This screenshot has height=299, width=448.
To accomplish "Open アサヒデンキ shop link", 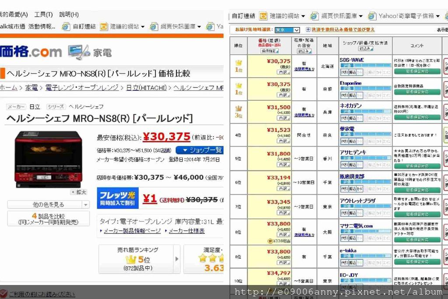I will click(353, 152).
